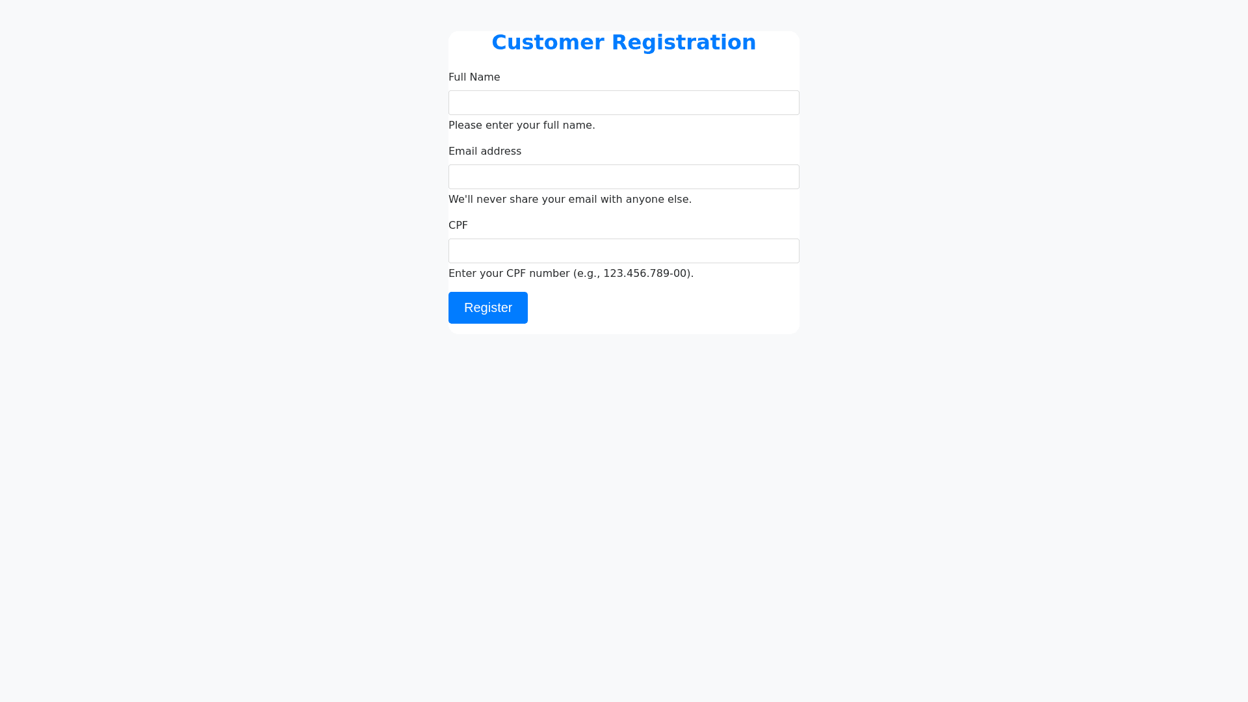The height and width of the screenshot is (702, 1248).
Task: Click the "Full Name" field label
Action: (474, 77)
